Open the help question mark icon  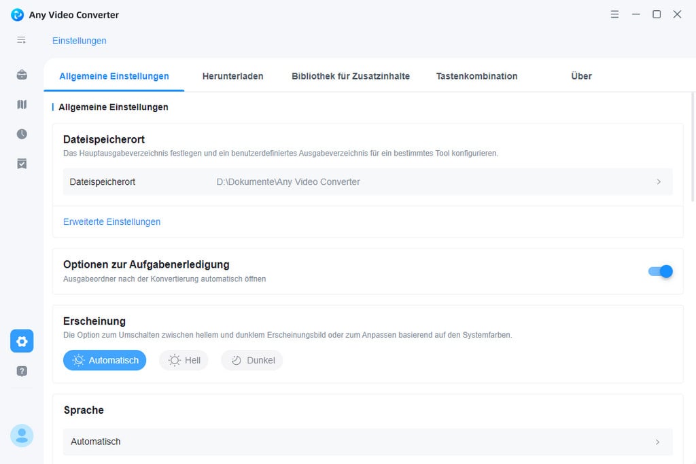coord(22,371)
